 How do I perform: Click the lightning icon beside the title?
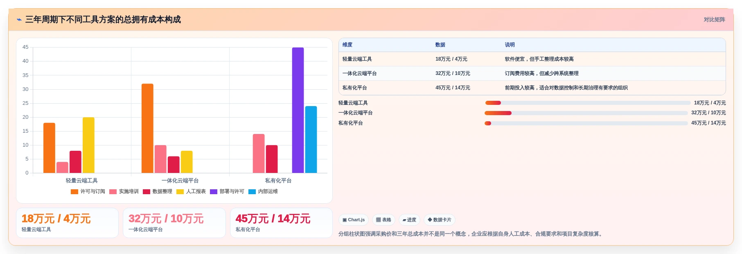click(19, 20)
